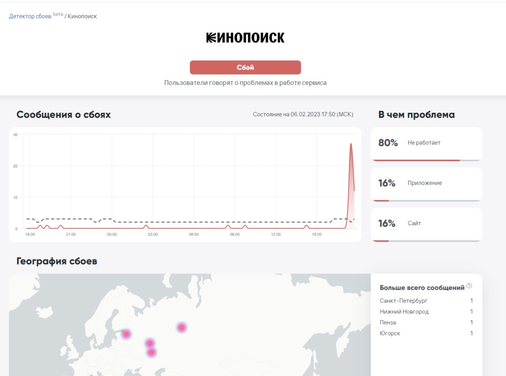Click the red Сбой status button
506x376 pixels.
(x=245, y=67)
